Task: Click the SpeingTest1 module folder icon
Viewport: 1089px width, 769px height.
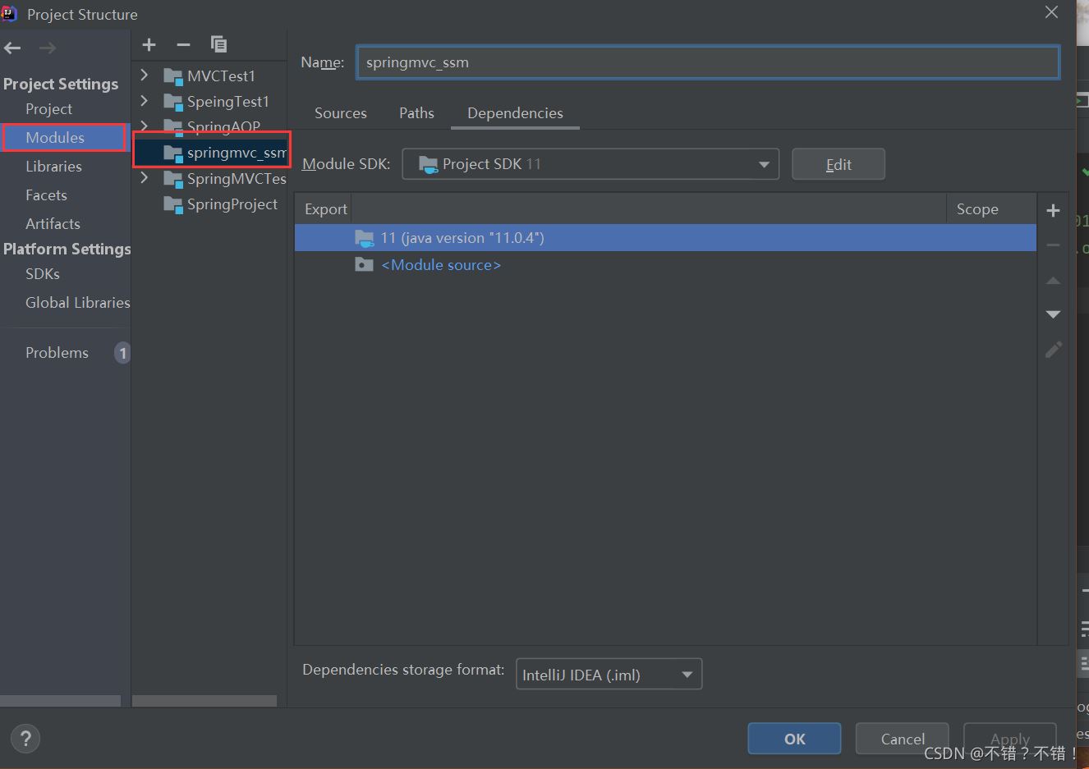Action: [x=172, y=102]
